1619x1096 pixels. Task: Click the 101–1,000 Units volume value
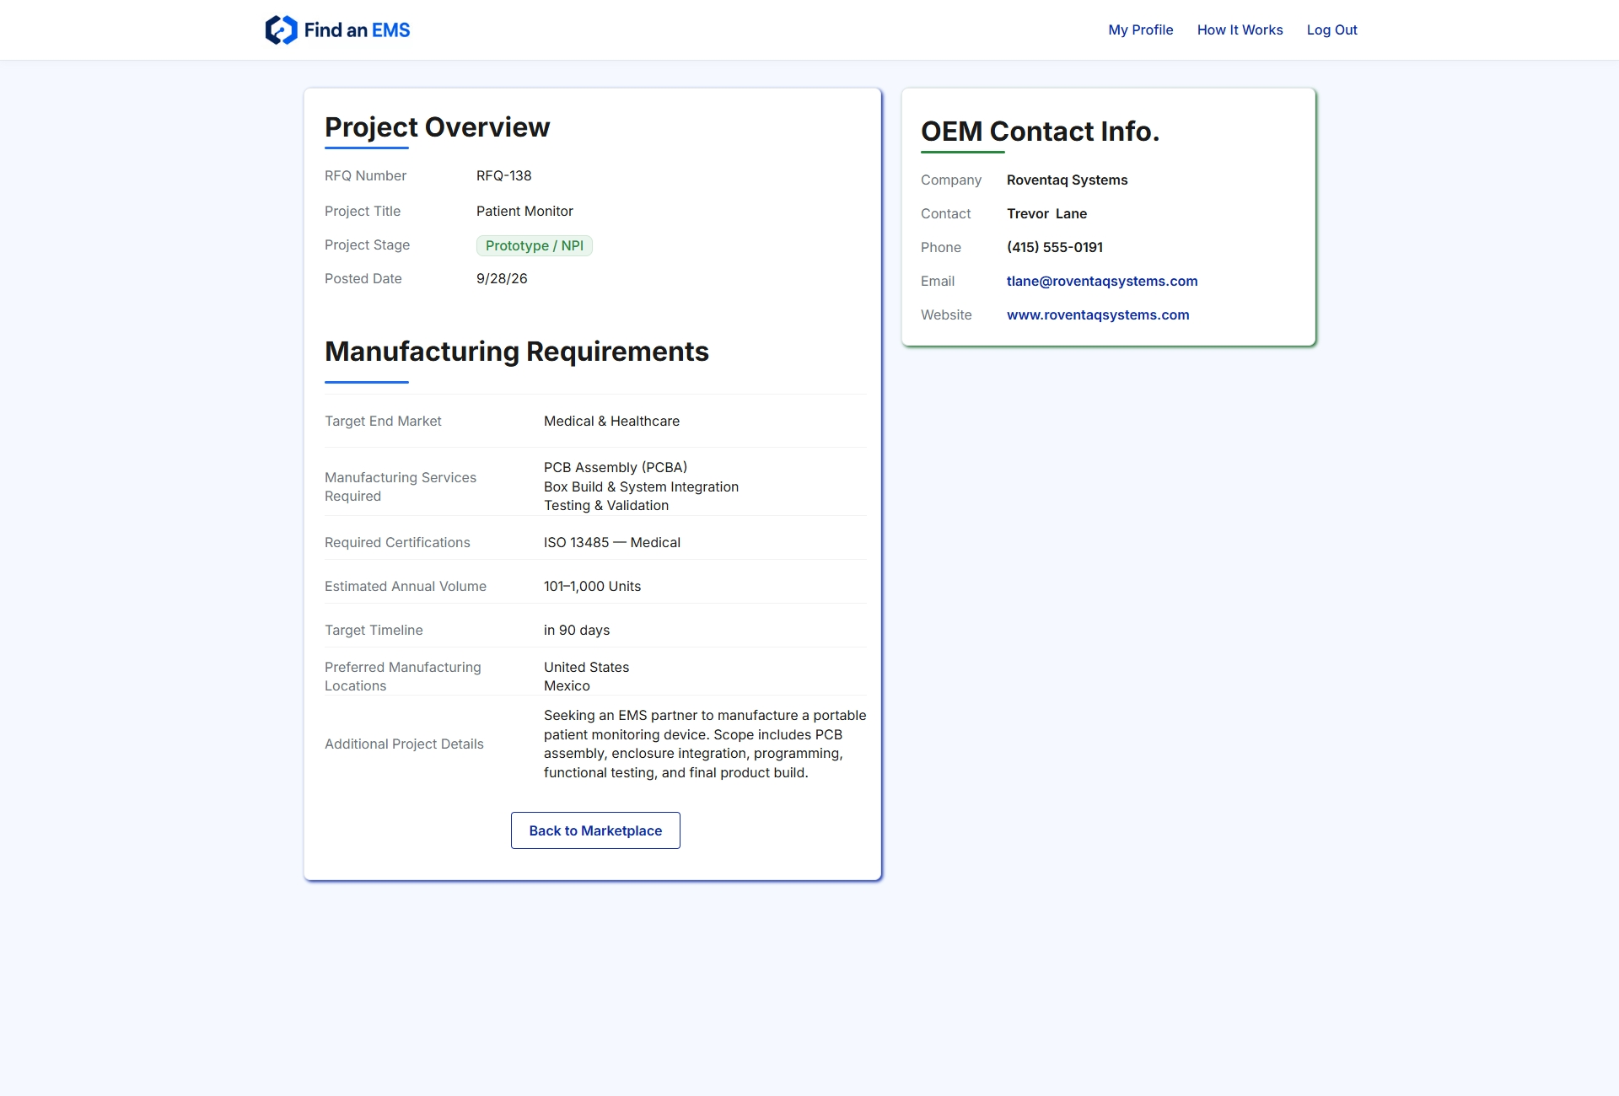coord(592,586)
